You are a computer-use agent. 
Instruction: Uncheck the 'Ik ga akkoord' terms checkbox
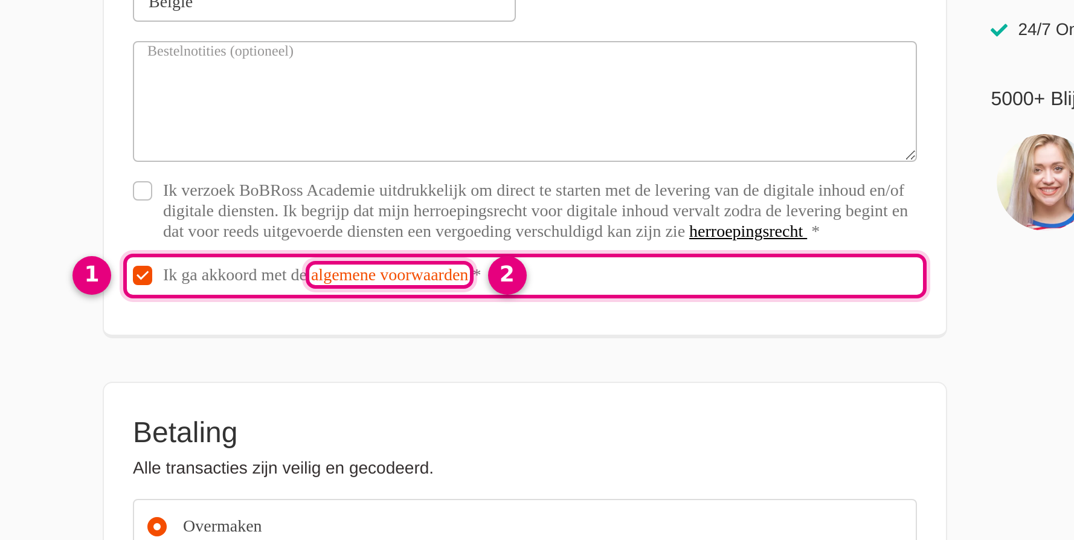tap(143, 275)
